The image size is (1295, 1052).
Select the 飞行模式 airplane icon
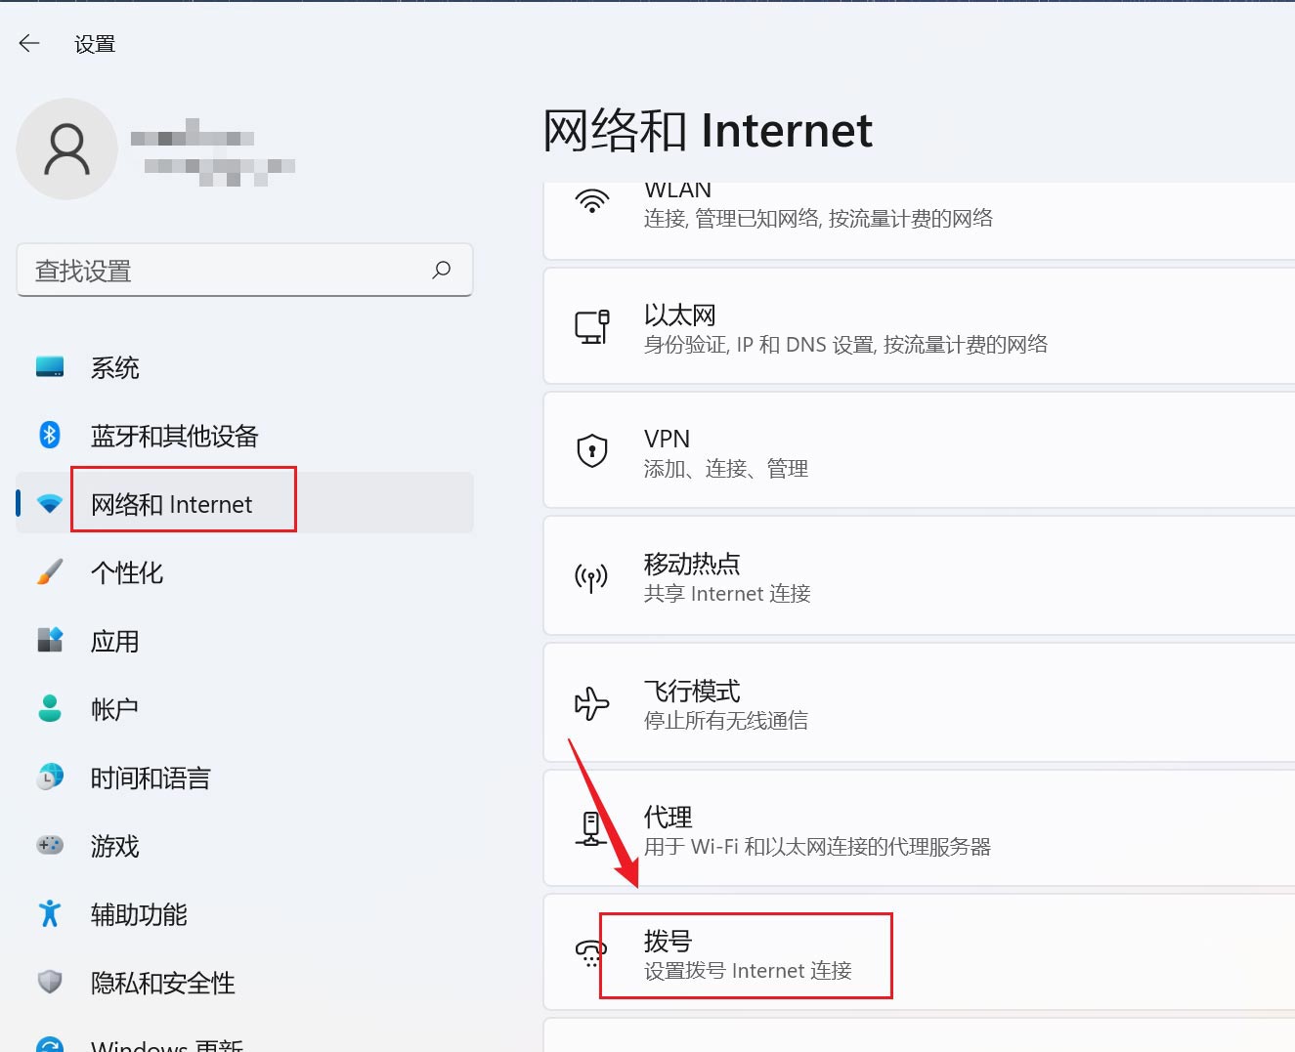(591, 703)
